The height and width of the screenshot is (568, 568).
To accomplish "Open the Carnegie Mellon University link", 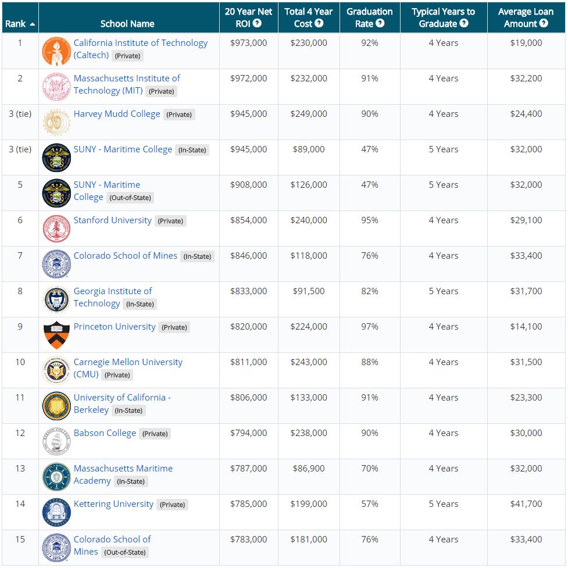I will tap(128, 368).
